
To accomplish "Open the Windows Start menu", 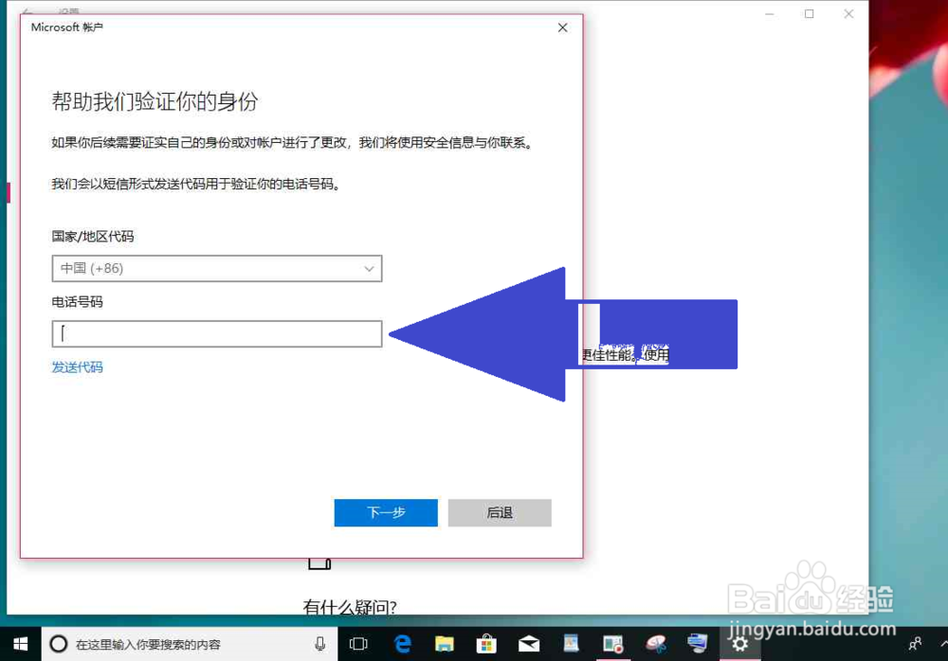I will (x=20, y=644).
